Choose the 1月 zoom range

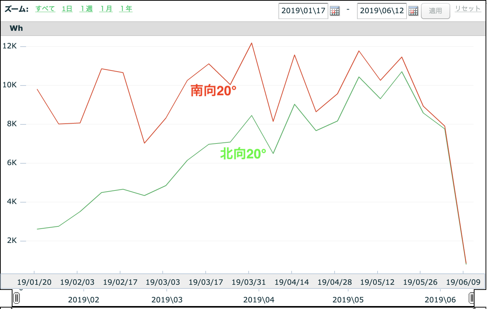(x=106, y=8)
